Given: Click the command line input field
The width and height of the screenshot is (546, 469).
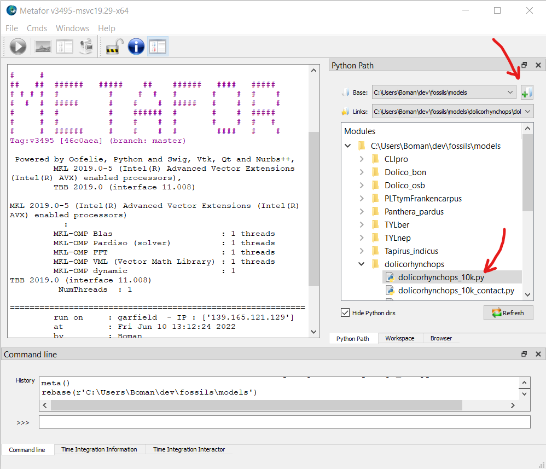Looking at the screenshot, I should click(284, 422).
